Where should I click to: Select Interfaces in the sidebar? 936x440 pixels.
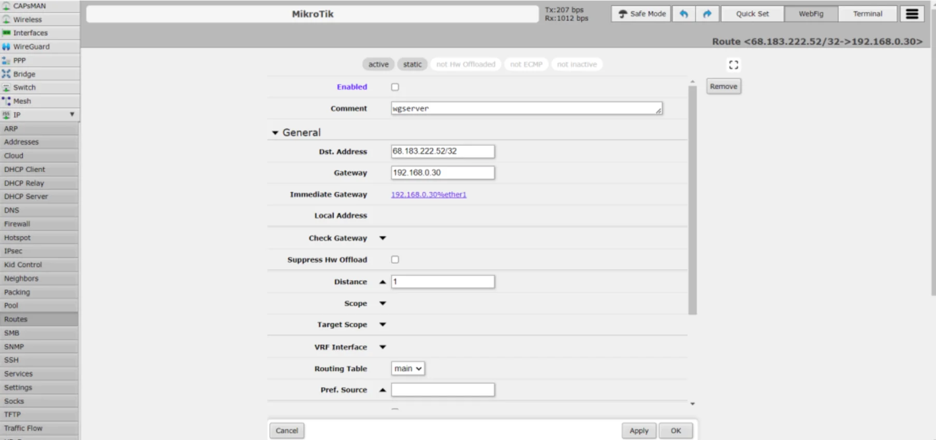(30, 33)
